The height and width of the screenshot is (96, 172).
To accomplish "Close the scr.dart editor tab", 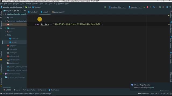I will [x=49, y=12].
